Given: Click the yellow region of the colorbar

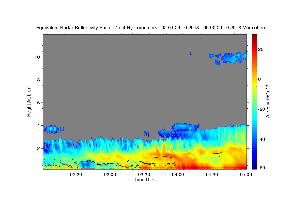Looking at the screenshot, I should [x=254, y=84].
